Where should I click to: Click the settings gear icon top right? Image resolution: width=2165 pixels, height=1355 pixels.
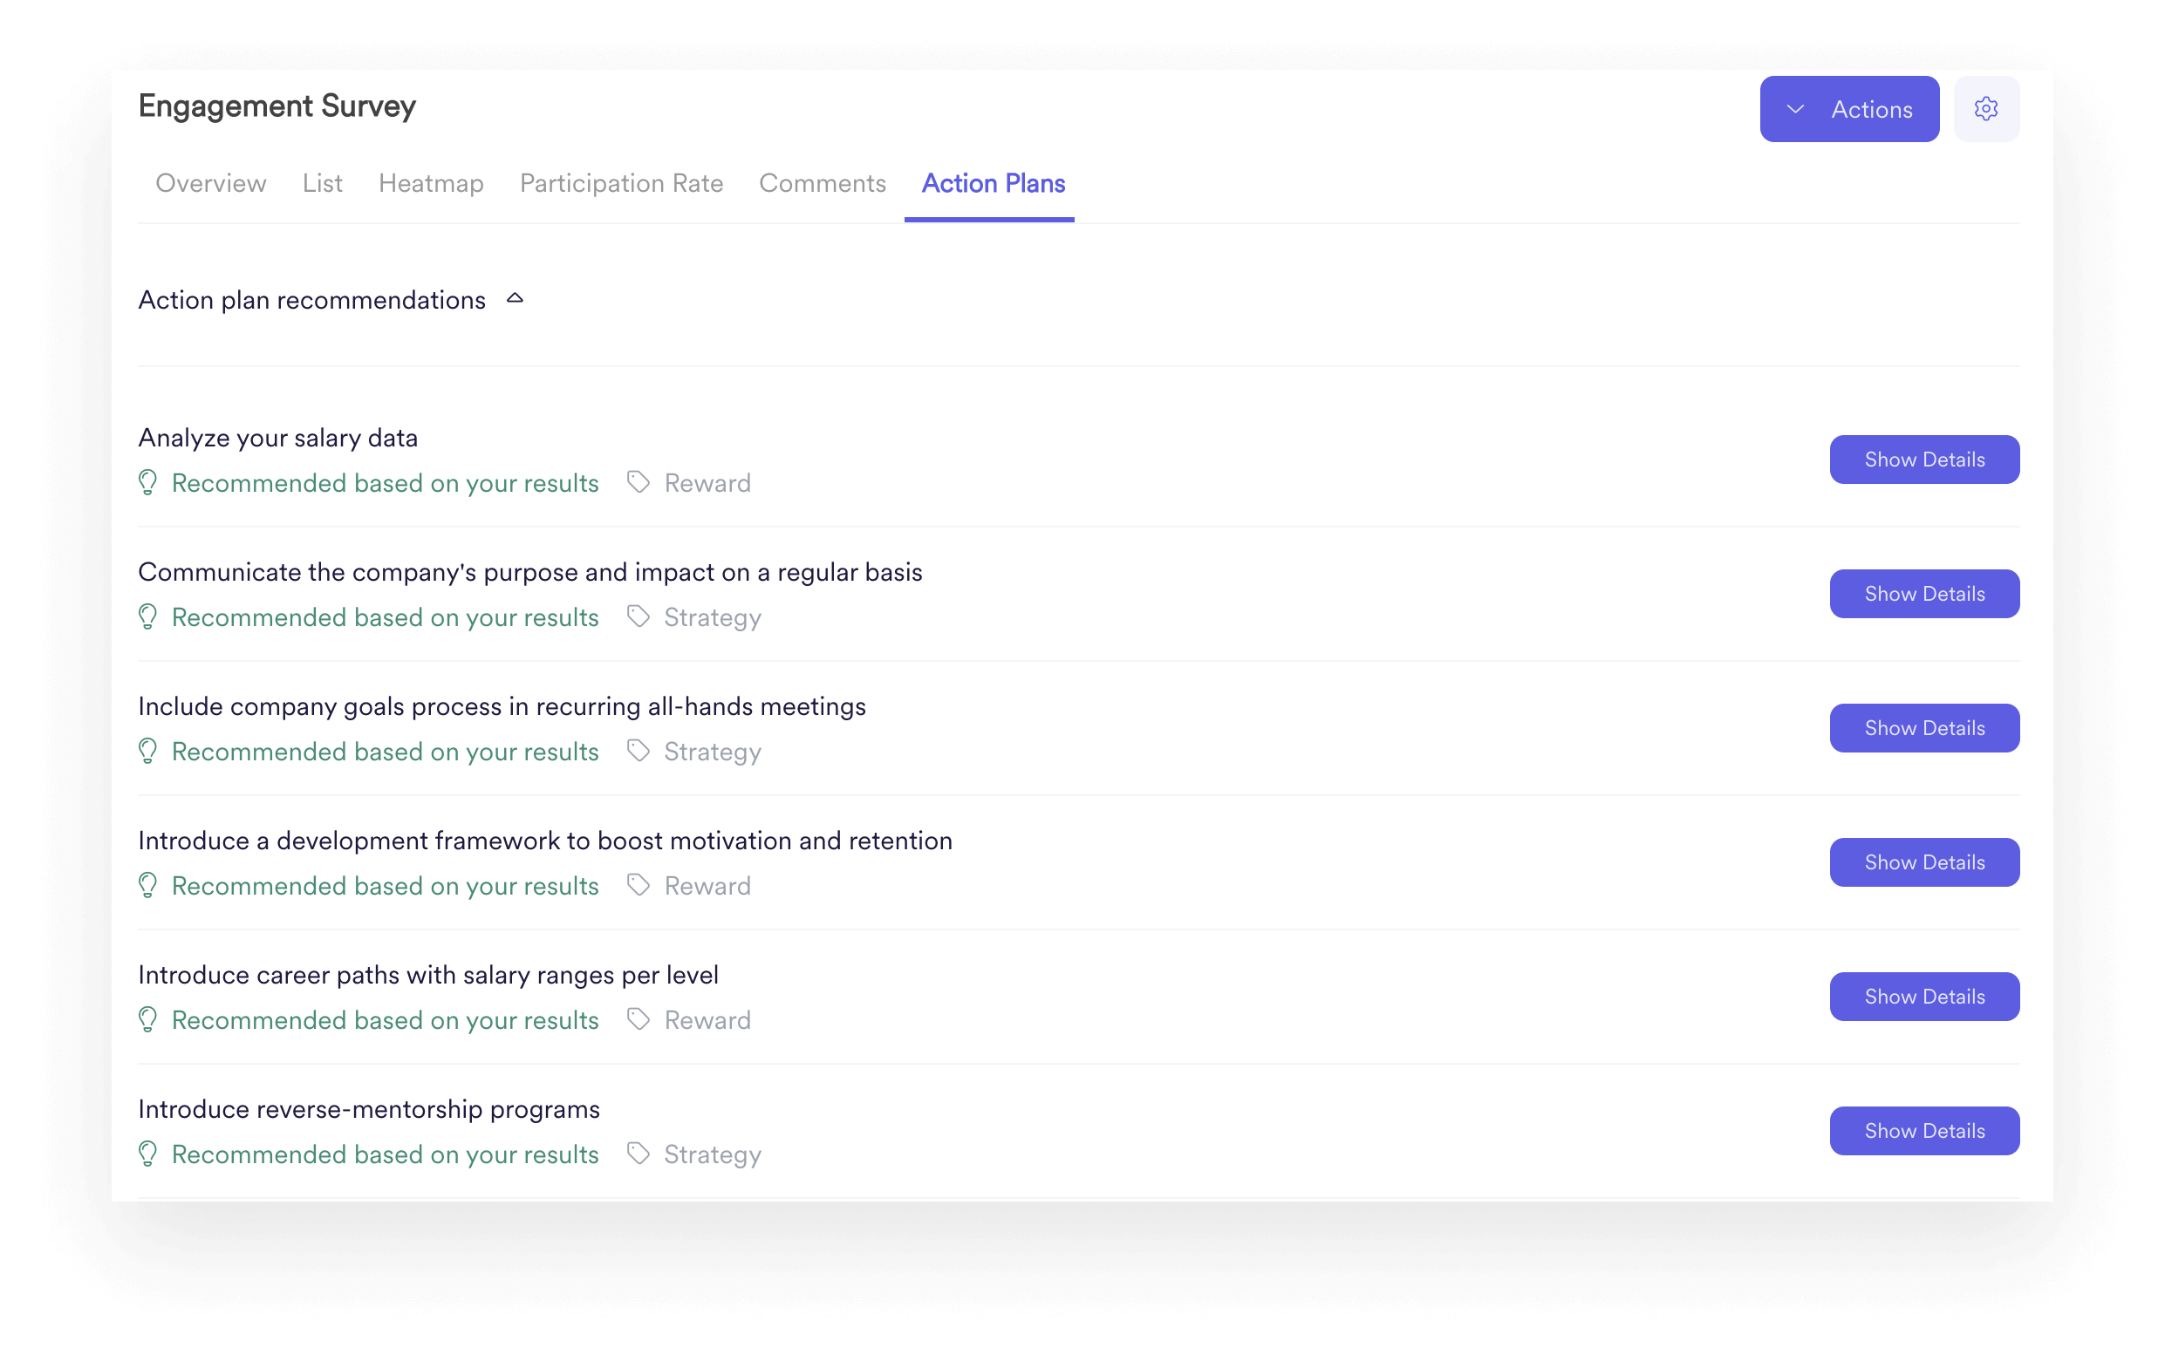[x=1983, y=108]
